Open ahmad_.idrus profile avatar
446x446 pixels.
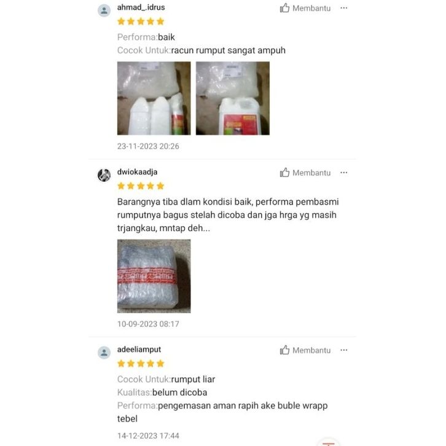[104, 10]
